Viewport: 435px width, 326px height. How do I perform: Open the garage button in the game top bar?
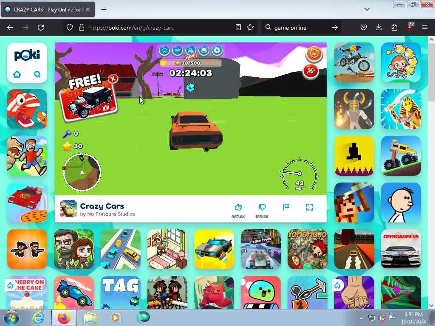click(x=164, y=51)
